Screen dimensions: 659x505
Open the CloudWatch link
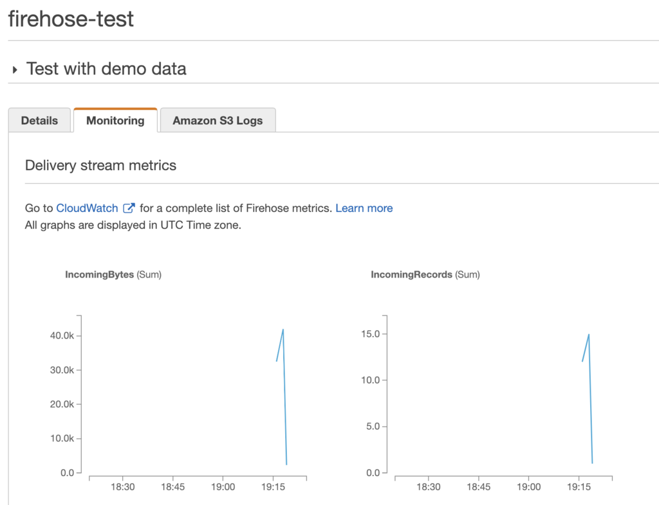click(x=87, y=208)
